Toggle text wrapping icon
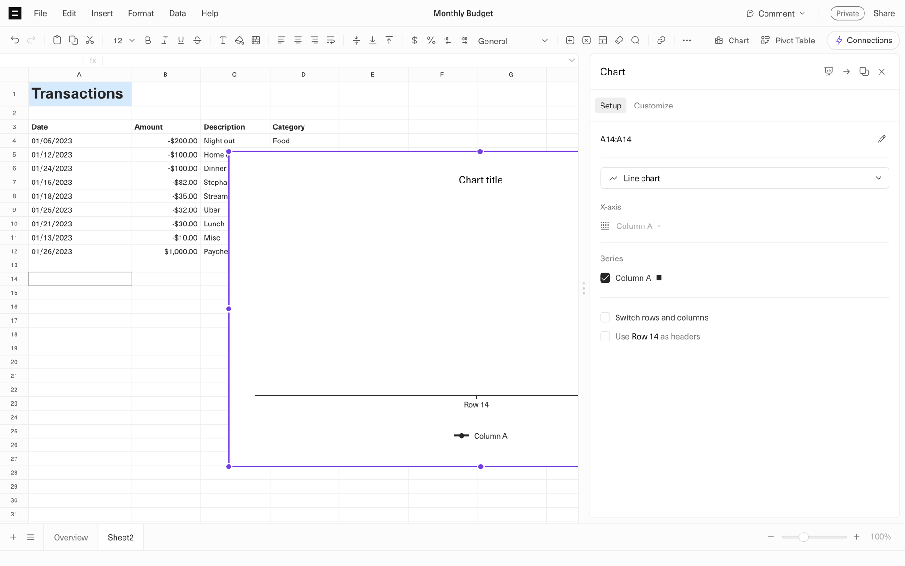This screenshot has height=566, width=905. 331,41
